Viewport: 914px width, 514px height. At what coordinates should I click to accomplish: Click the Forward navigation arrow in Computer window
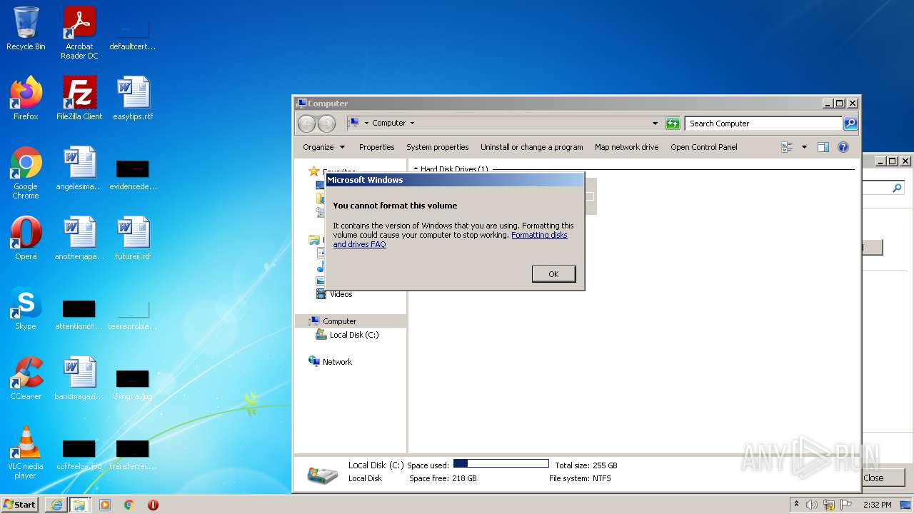click(x=326, y=124)
